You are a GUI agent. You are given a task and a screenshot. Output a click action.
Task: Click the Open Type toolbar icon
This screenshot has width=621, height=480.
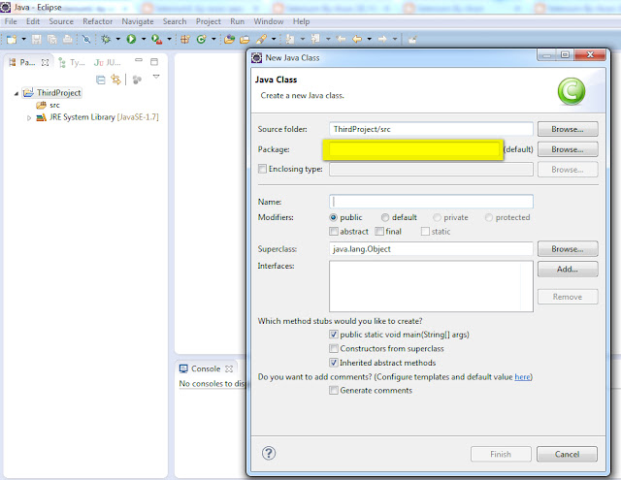point(229,39)
